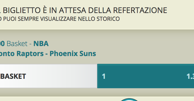Open the Phoenix Suns team name
The width and height of the screenshot is (194, 101).
73,54
